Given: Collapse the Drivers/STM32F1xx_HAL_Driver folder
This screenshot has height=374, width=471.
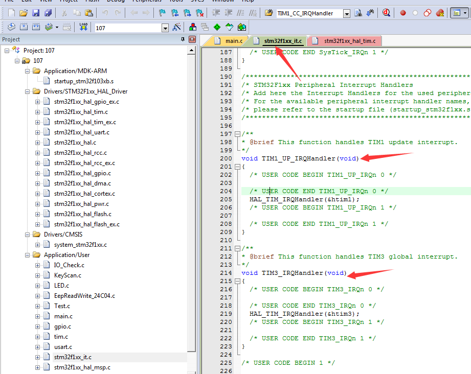Looking at the screenshot, I should click(x=27, y=91).
